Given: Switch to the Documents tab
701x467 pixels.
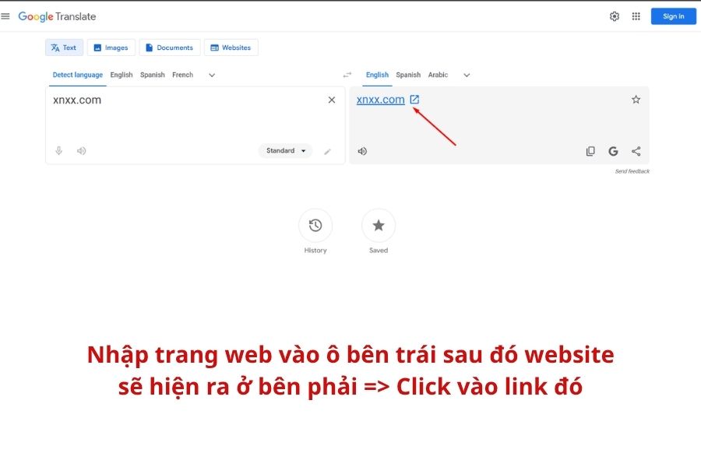Looking at the screenshot, I should [x=170, y=47].
